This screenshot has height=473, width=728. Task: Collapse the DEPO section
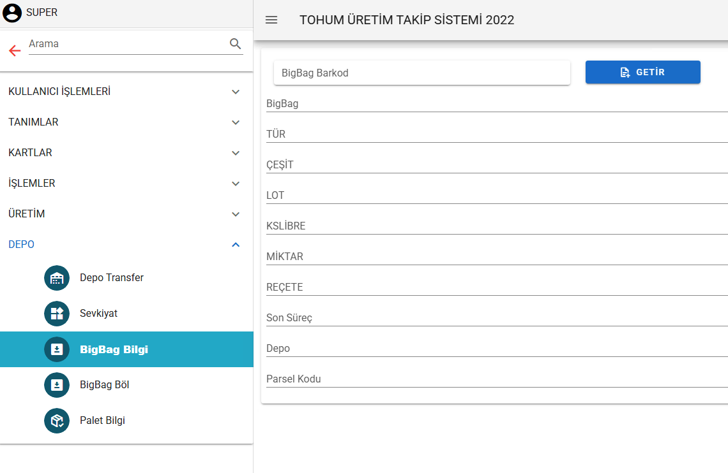[x=236, y=245]
